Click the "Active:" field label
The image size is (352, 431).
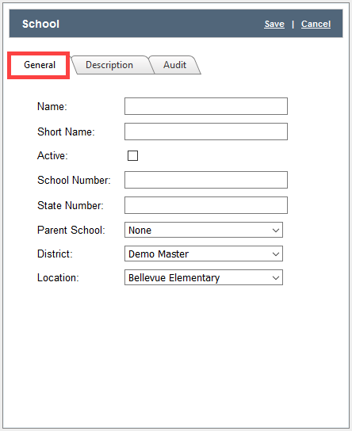click(52, 155)
